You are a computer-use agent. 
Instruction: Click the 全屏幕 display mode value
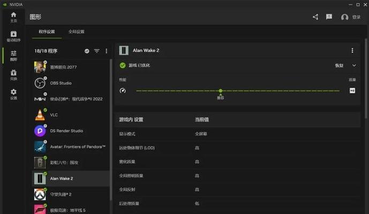click(x=201, y=134)
